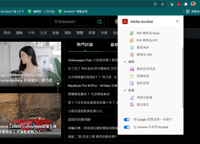Click the Adobe Acrobat logo in popup header
The width and height of the screenshot is (200, 144).
click(x=125, y=22)
